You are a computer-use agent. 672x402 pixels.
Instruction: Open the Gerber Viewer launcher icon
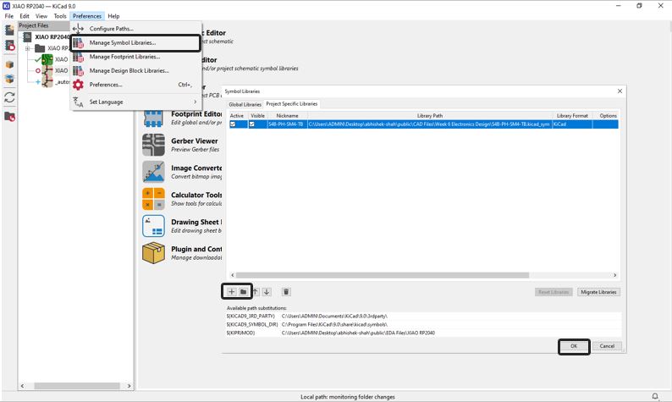click(153, 145)
